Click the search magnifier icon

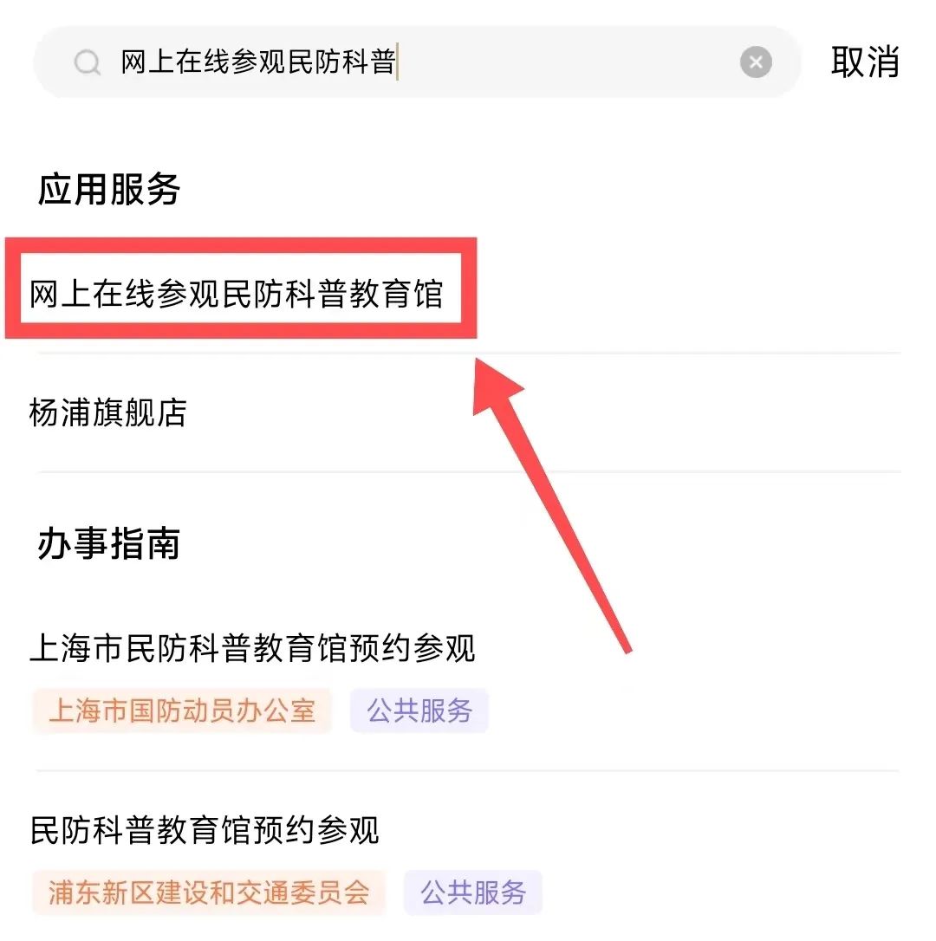click(x=87, y=63)
